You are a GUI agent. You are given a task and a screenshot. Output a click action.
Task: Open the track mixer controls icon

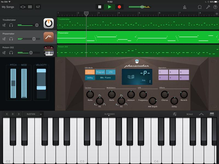coord(38,7)
